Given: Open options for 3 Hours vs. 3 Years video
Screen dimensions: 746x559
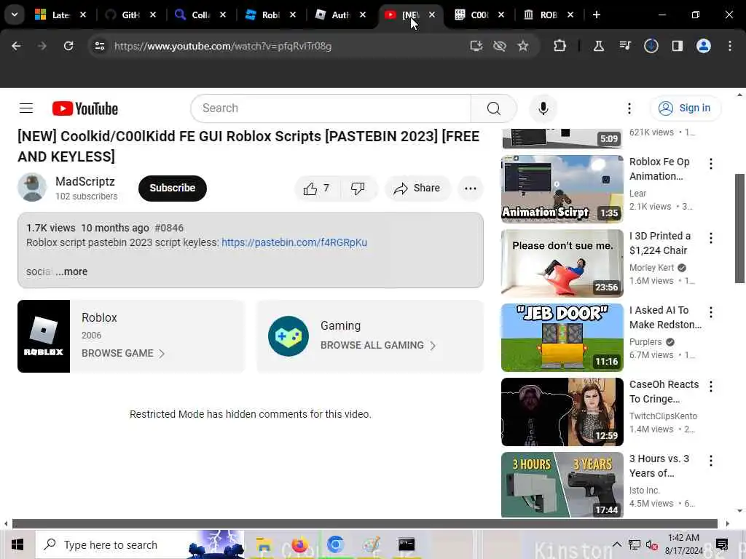Looking at the screenshot, I should (x=711, y=461).
